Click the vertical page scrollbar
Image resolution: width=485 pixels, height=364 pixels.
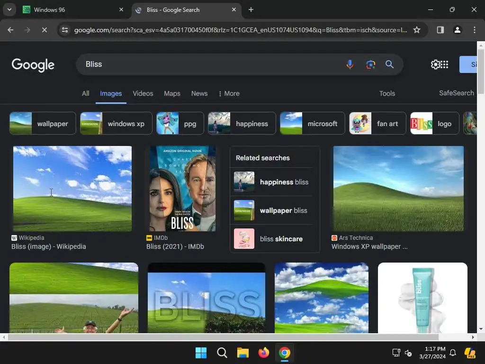481,71
